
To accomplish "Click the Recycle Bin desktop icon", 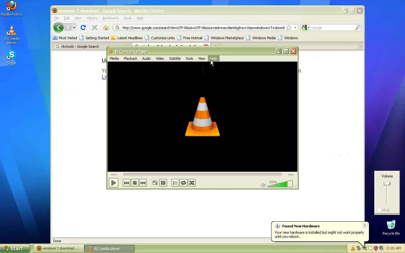I will 391,228.
